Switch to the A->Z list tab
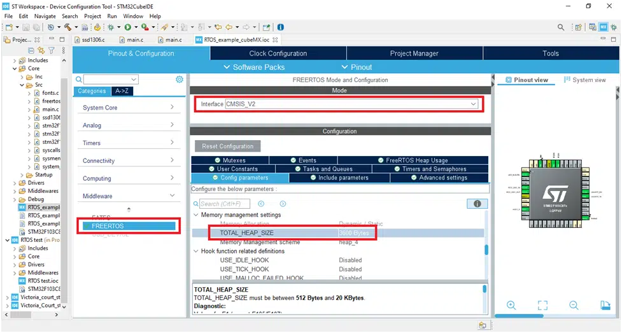Viewport: 622px width, 333px height. [x=122, y=91]
